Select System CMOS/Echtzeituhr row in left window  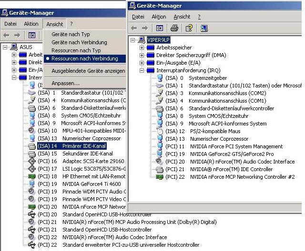(79, 116)
